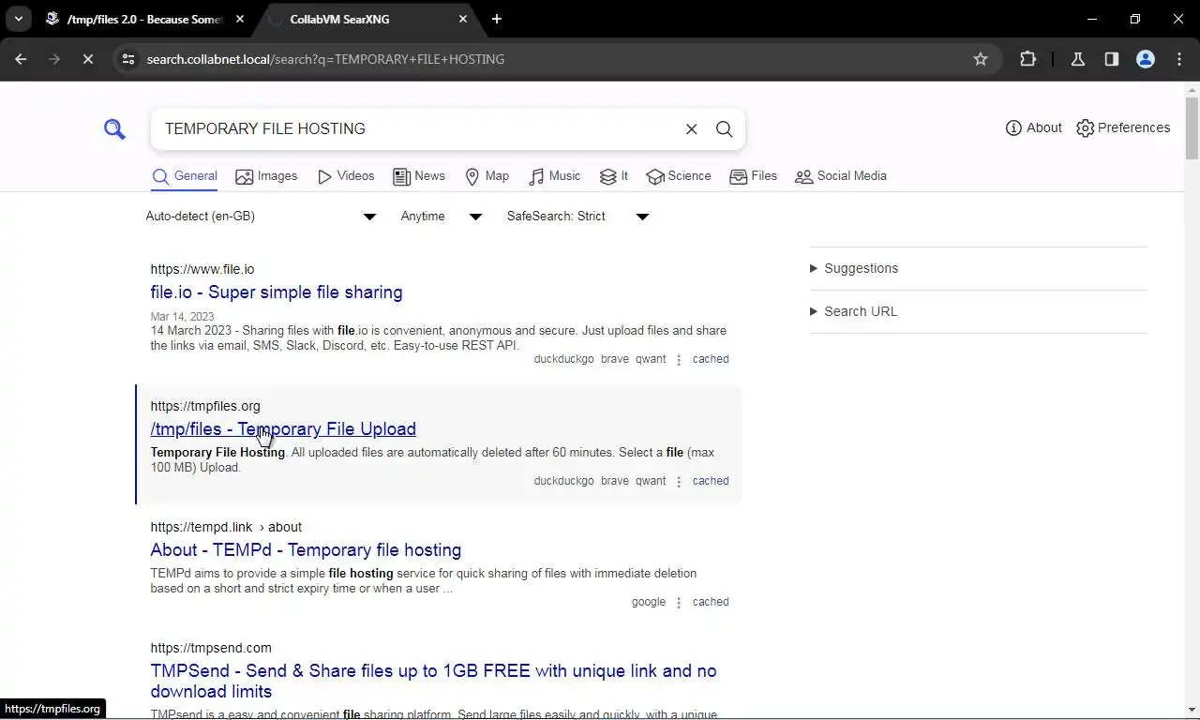Open more options dots for file.io result
Image resolution: width=1200 pixels, height=720 pixels.
679,360
